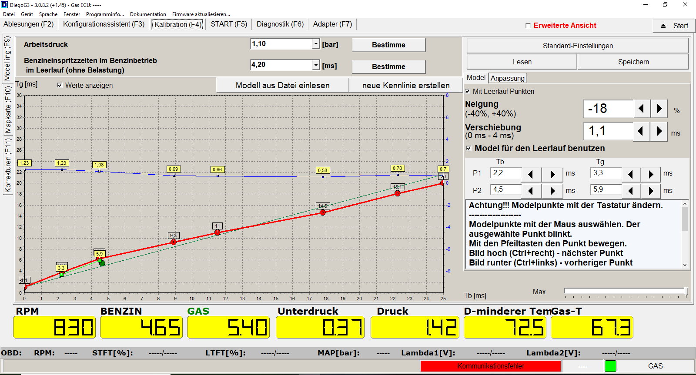Switch to Diagnostik (F6) tab
This screenshot has height=375, width=696.
280,24
